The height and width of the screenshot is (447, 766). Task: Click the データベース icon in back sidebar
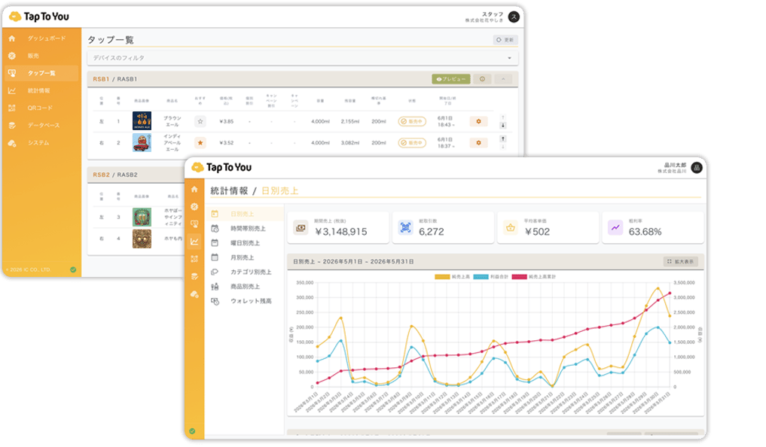(x=12, y=126)
